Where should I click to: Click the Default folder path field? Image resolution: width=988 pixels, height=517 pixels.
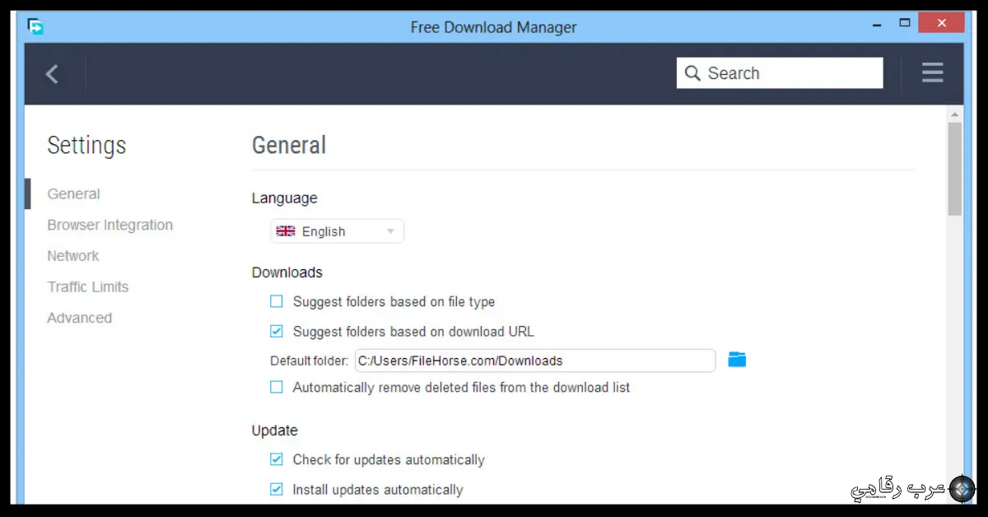[535, 361]
